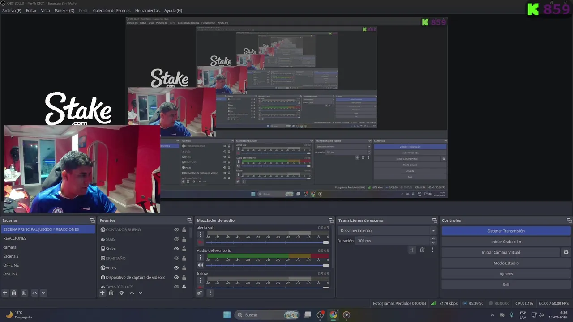This screenshot has width=573, height=322.
Task: Select the REACCIONES scene
Action: point(47,238)
